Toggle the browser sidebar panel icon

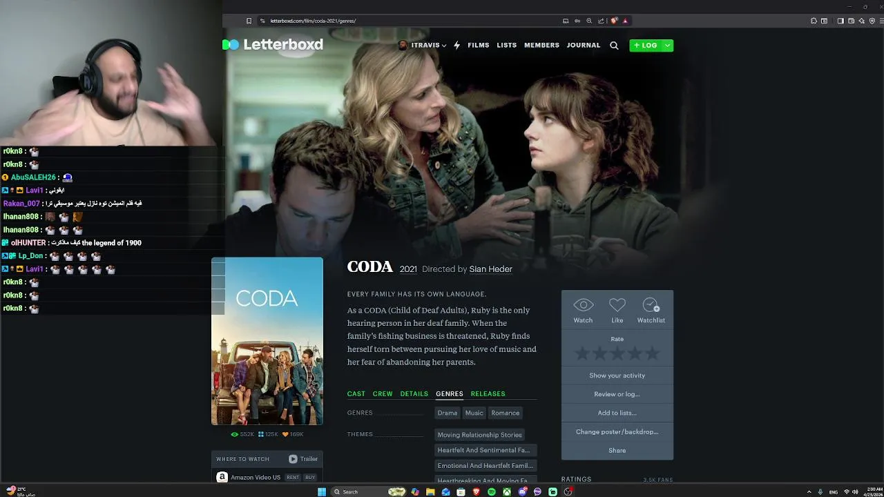[840, 21]
